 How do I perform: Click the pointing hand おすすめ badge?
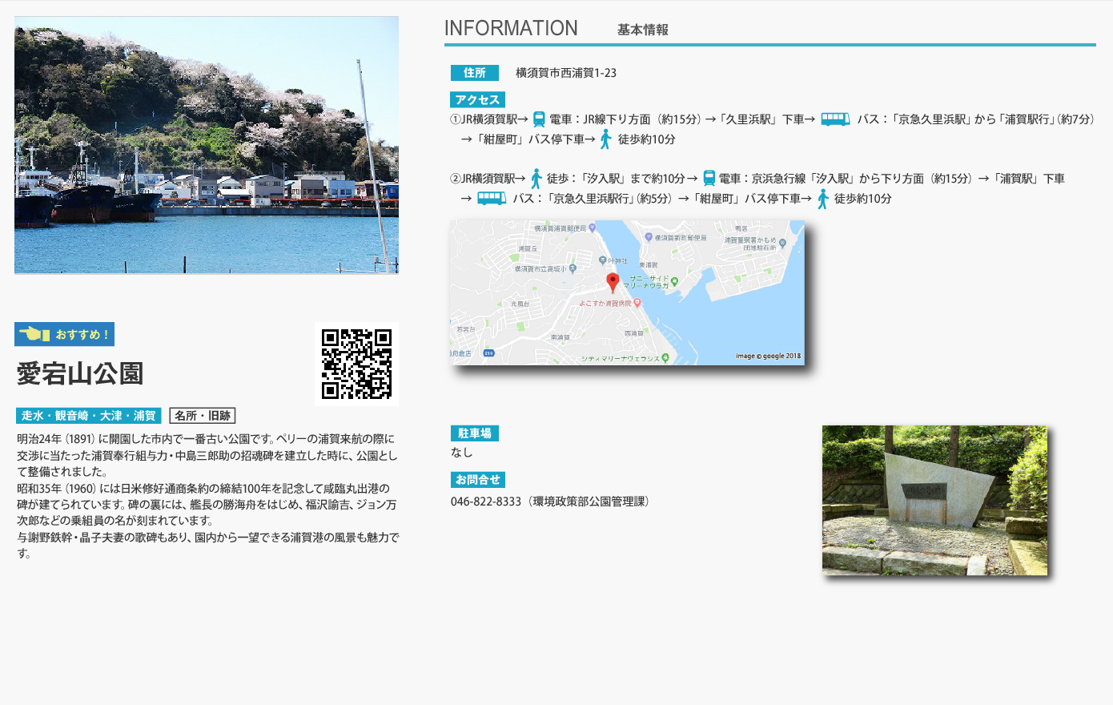(x=64, y=334)
